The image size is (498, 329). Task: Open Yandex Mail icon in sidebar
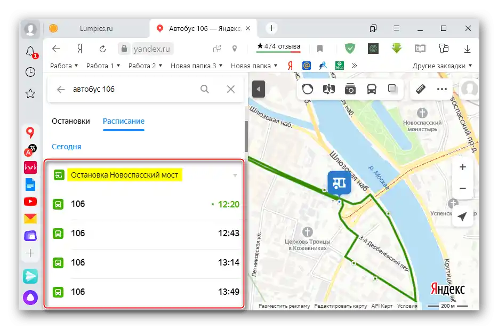30,219
